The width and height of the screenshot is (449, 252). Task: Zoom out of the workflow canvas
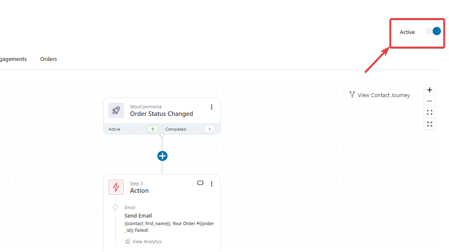pyautogui.click(x=429, y=101)
